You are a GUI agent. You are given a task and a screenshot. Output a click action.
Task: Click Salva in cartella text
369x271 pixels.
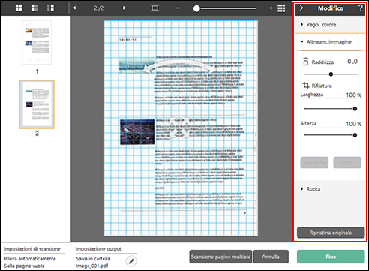(x=93, y=259)
